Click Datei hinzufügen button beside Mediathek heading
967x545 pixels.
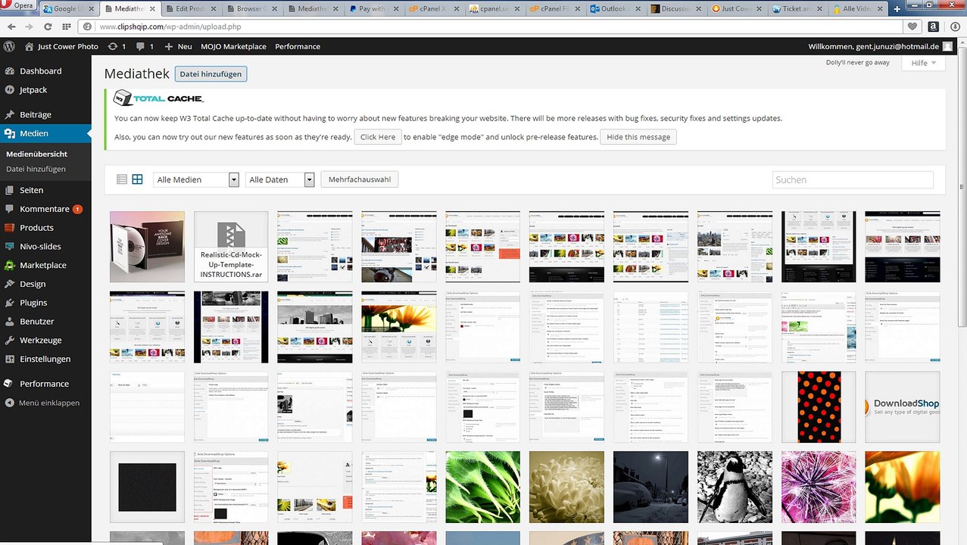211,73
